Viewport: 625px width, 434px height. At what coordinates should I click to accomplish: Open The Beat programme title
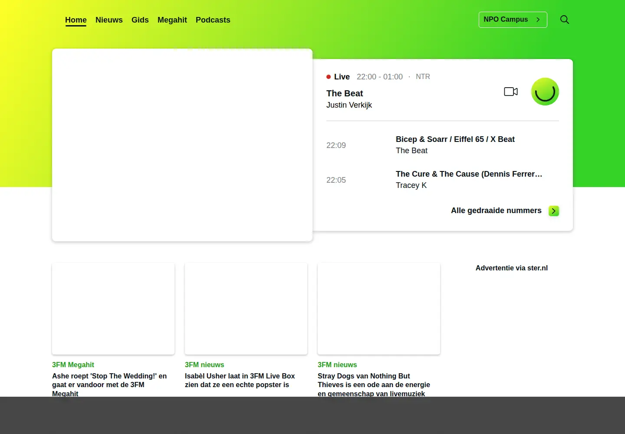pyautogui.click(x=345, y=93)
